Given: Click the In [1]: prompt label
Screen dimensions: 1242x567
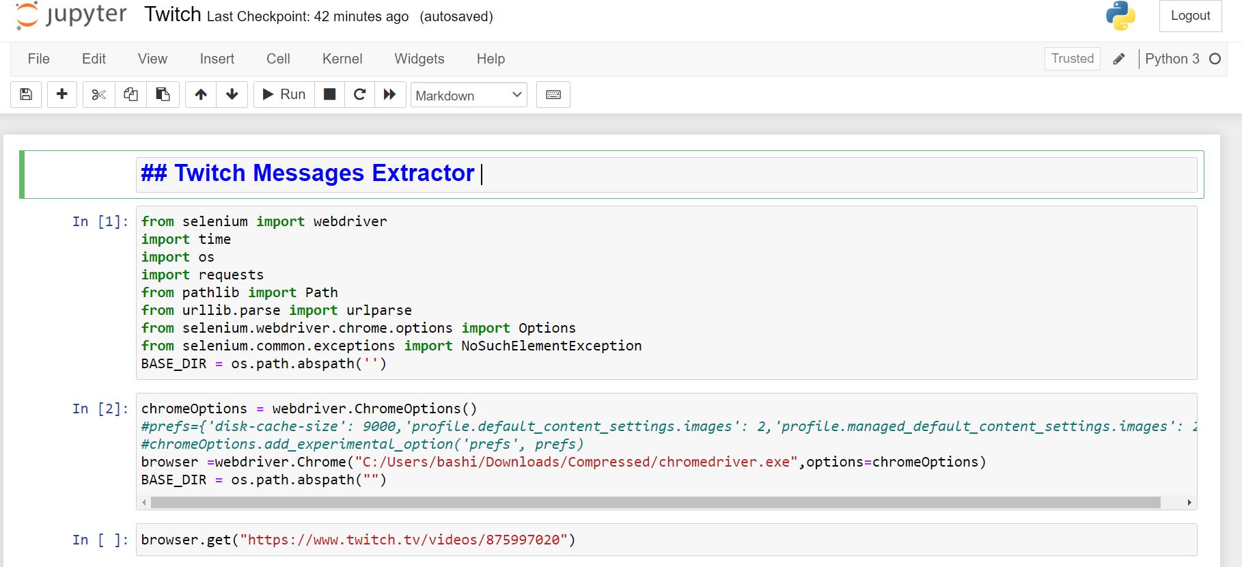Looking at the screenshot, I should (100, 221).
